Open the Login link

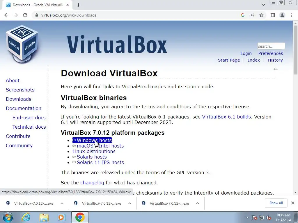(x=246, y=53)
